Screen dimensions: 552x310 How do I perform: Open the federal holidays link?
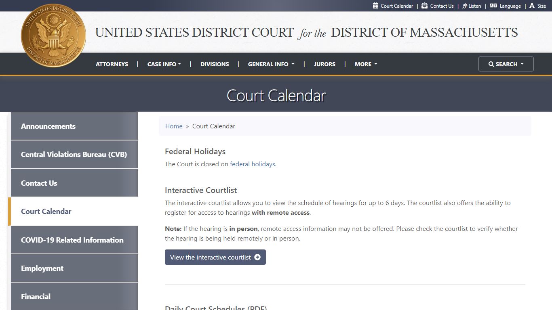tap(252, 164)
